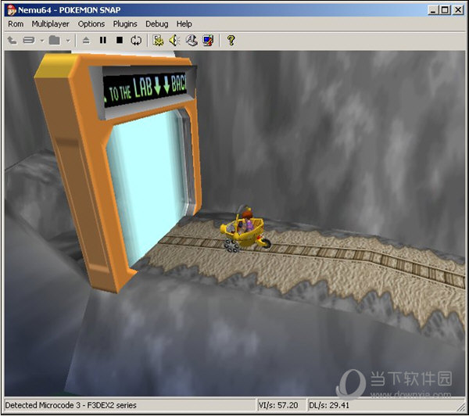
Task: Open the Debug menu
Action: tap(156, 24)
